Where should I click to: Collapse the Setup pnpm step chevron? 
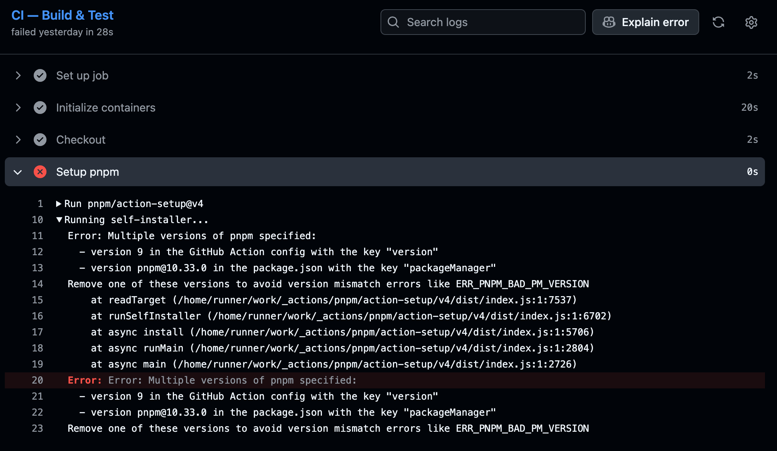point(18,172)
